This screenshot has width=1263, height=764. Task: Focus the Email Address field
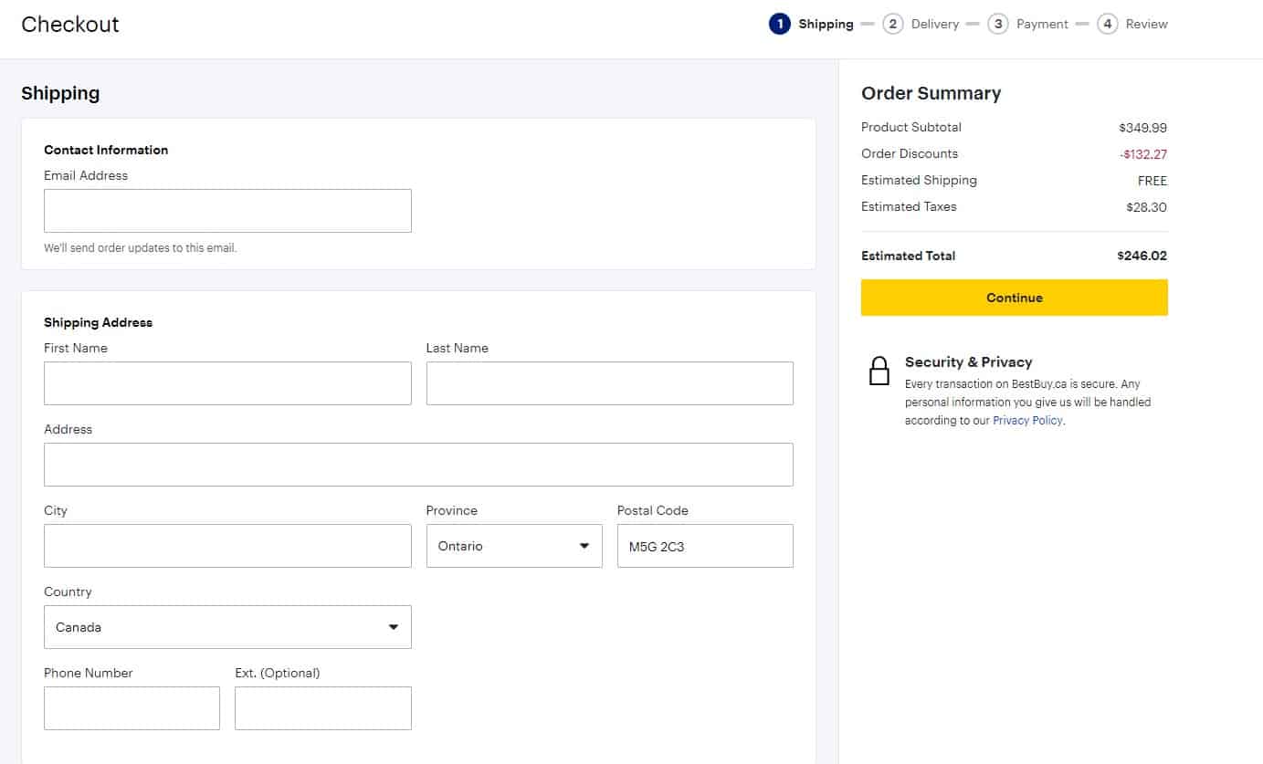[x=227, y=211]
